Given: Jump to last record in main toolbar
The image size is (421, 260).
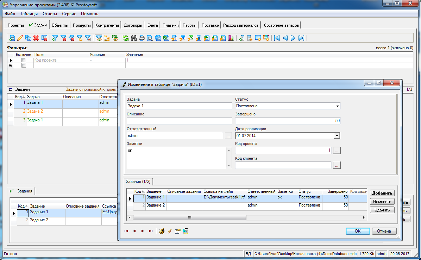Looking at the screenshot, I should 301,38.
